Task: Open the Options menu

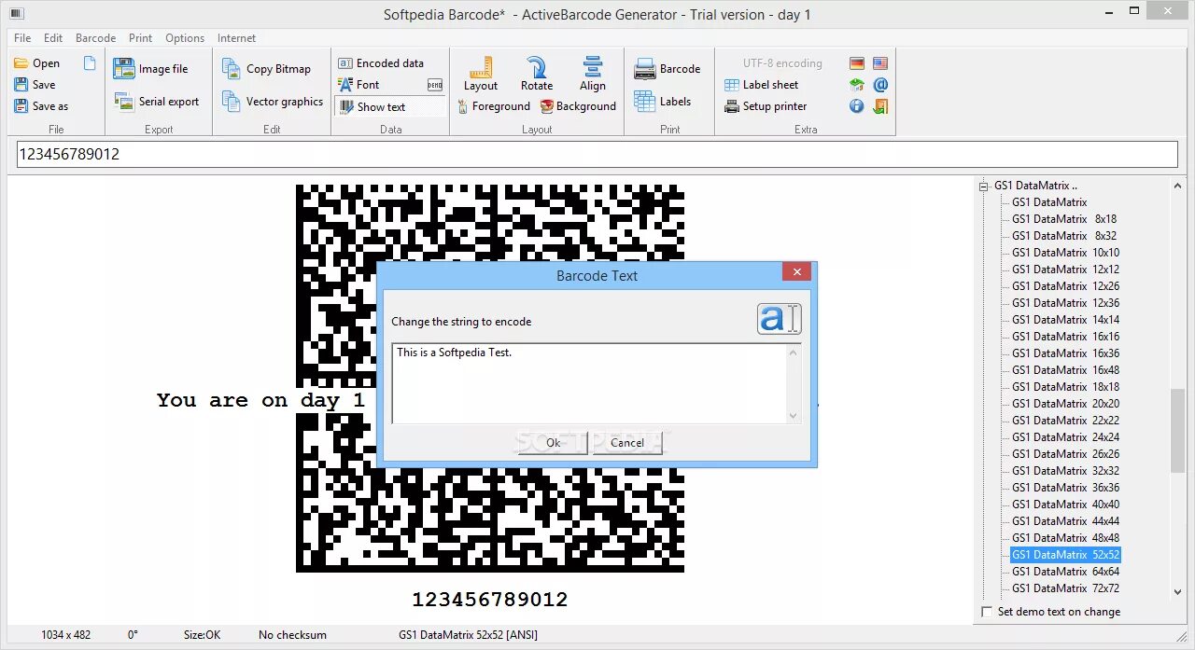Action: click(x=185, y=38)
